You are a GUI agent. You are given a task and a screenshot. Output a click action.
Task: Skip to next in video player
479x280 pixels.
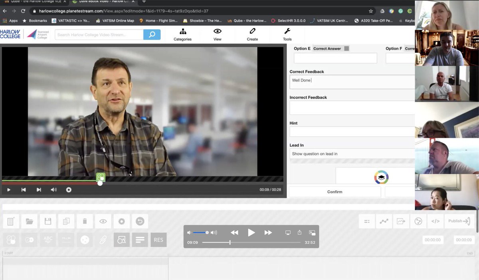[39, 190]
